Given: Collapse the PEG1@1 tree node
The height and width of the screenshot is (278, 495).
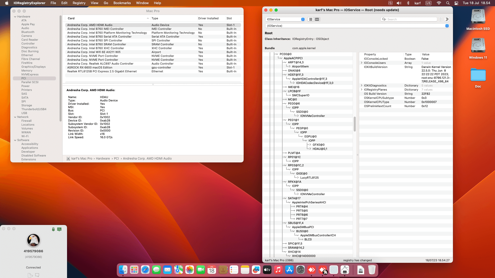Looking at the screenshot, I should (285, 120).
